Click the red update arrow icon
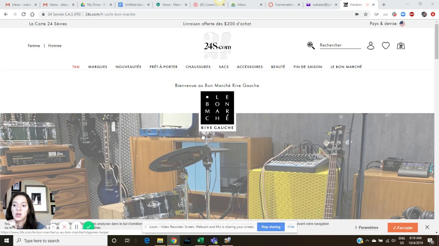The width and height of the screenshot is (439, 246). coord(433,14)
